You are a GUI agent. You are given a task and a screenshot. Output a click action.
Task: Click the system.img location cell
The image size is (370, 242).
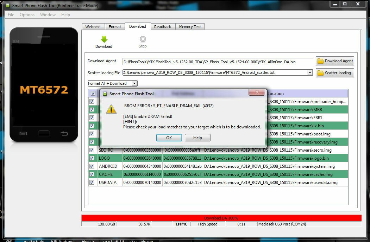tap(275, 166)
